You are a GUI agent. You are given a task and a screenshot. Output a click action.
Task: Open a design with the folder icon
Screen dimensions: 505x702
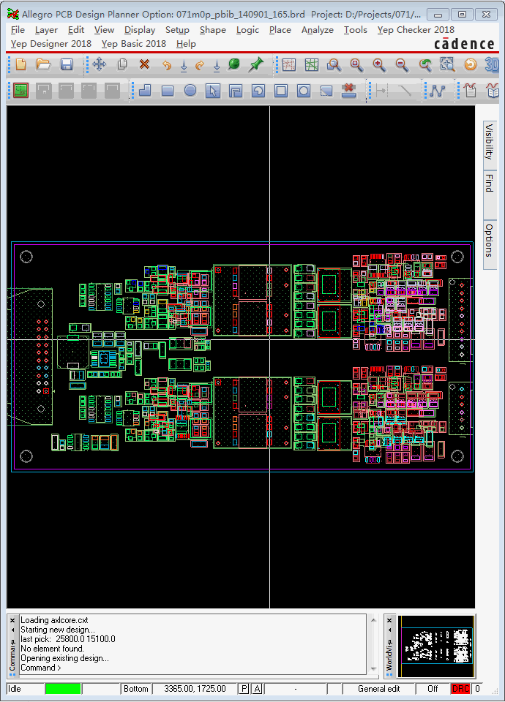[x=43, y=64]
